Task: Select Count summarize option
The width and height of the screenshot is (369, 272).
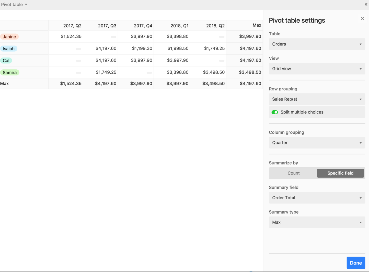Action: click(293, 173)
